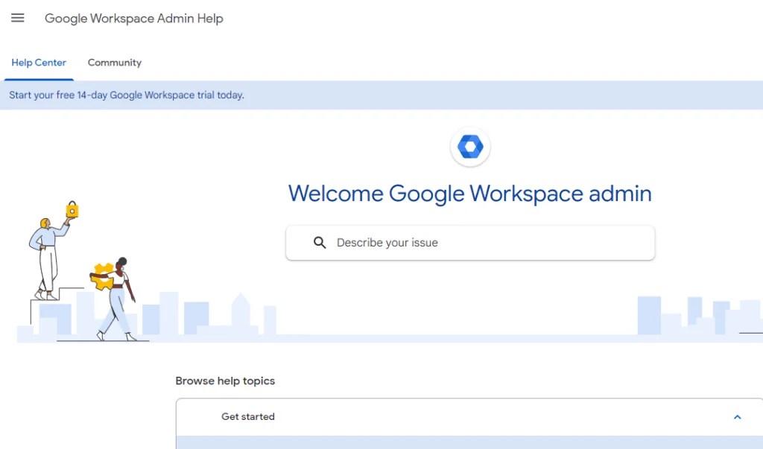The width and height of the screenshot is (763, 449).
Task: Click the blue Admin product icon above the heading
Action: [470, 147]
